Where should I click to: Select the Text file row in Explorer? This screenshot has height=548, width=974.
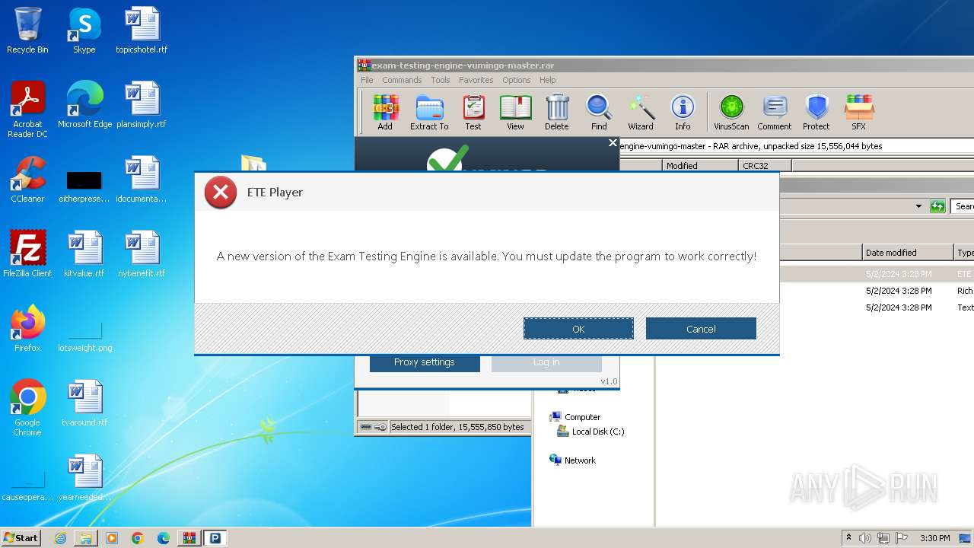pyautogui.click(x=877, y=307)
